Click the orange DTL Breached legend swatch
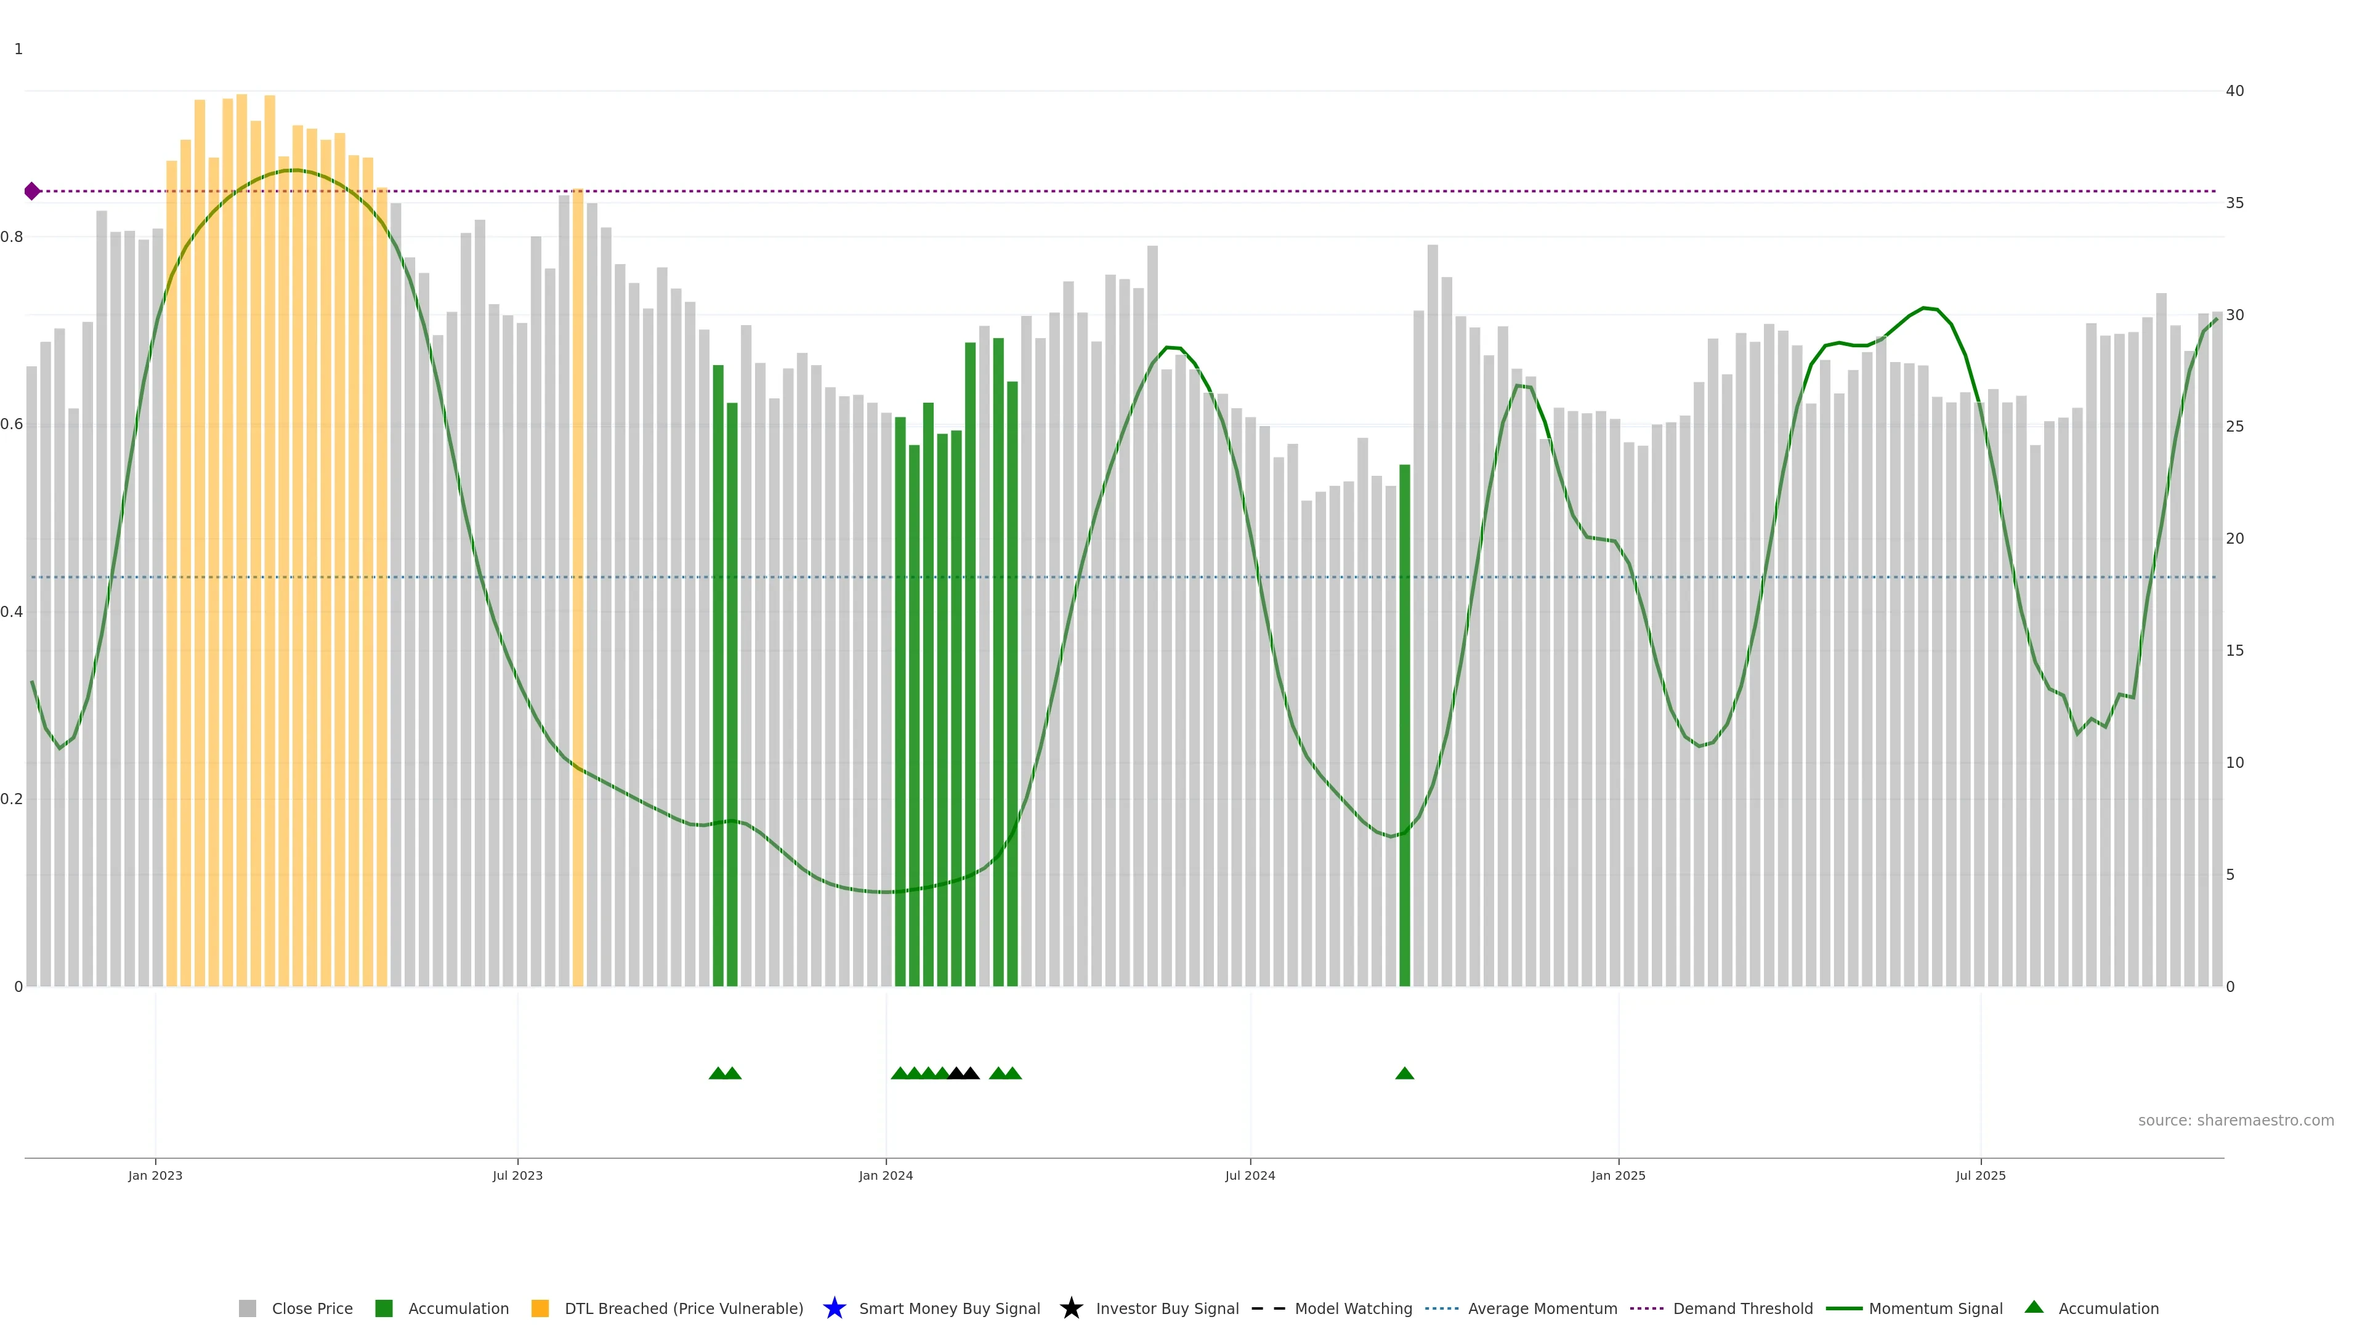Screen dimensions: 2365x1330 540,1308
